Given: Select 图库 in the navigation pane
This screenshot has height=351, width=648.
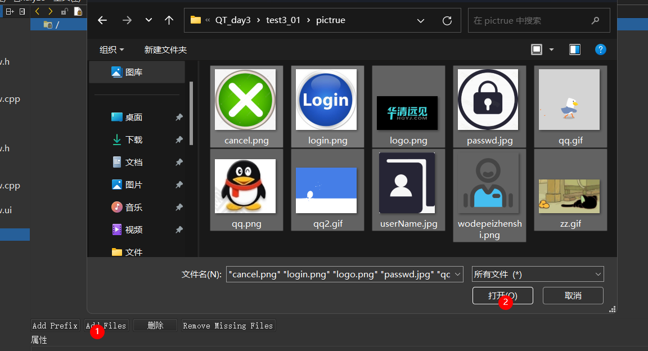Looking at the screenshot, I should pyautogui.click(x=134, y=72).
